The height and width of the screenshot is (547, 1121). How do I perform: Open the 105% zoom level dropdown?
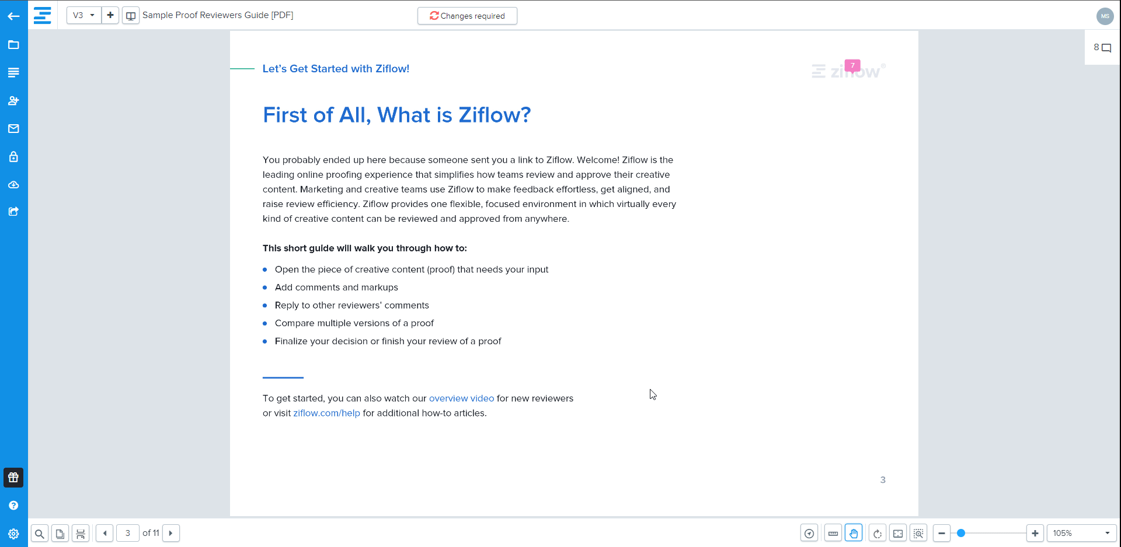(1081, 533)
